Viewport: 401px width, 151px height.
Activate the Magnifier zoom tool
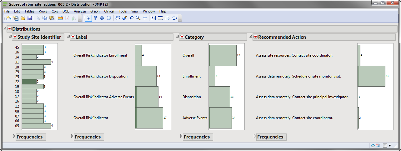pos(138,18)
